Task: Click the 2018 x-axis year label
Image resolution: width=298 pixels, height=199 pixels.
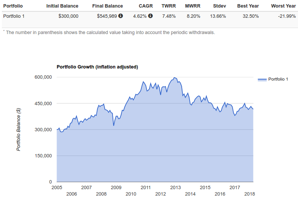Action: point(250,194)
